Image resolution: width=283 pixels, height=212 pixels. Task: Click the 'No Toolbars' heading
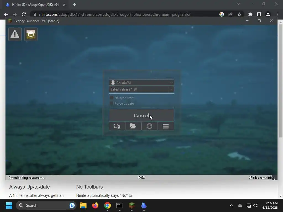[x=89, y=187]
